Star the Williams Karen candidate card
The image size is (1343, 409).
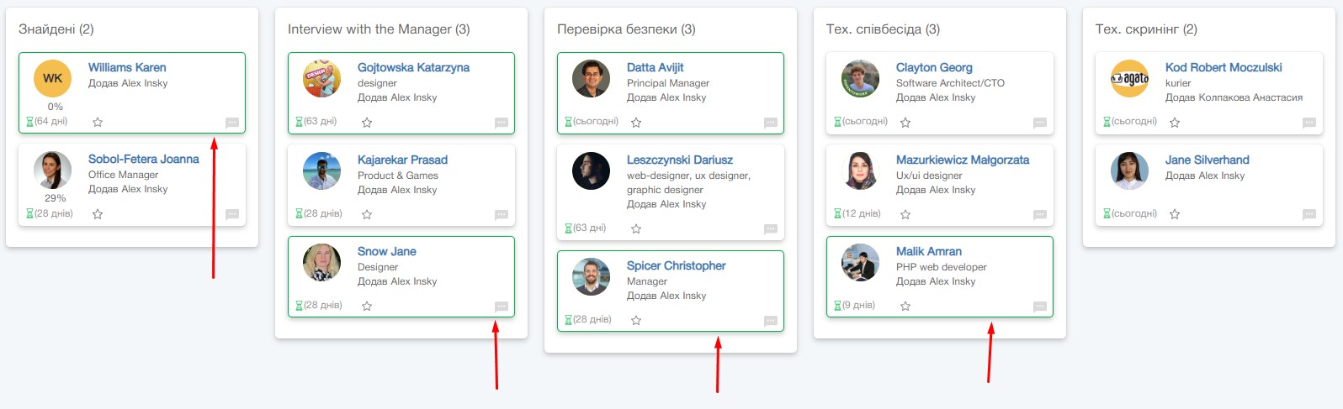[x=98, y=122]
